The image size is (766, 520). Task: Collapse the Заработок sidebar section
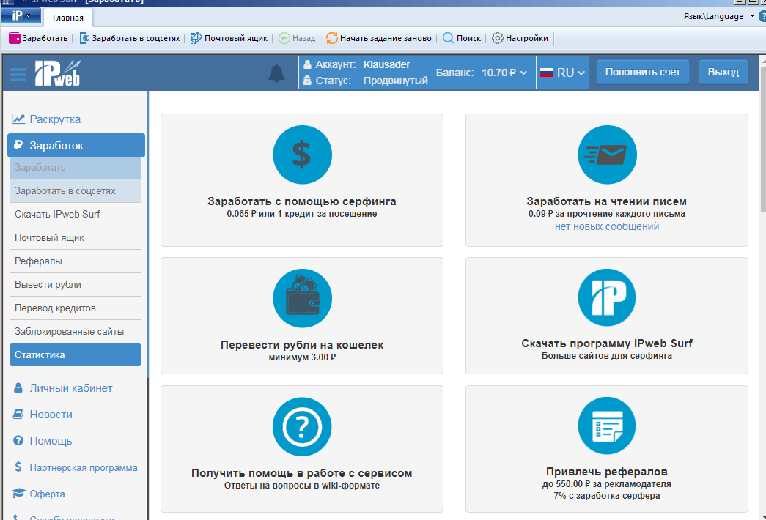pos(76,146)
